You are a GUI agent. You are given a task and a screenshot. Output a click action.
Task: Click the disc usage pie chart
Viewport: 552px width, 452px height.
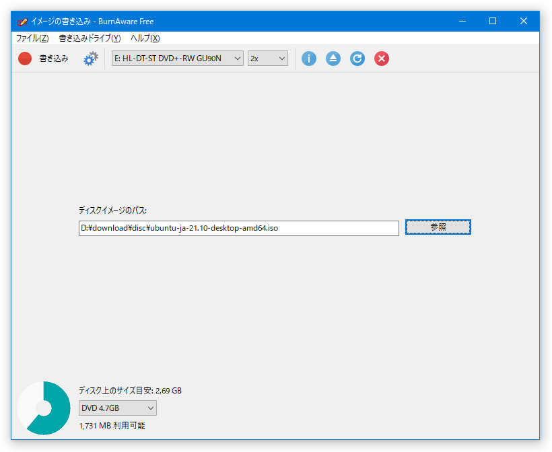click(x=44, y=408)
